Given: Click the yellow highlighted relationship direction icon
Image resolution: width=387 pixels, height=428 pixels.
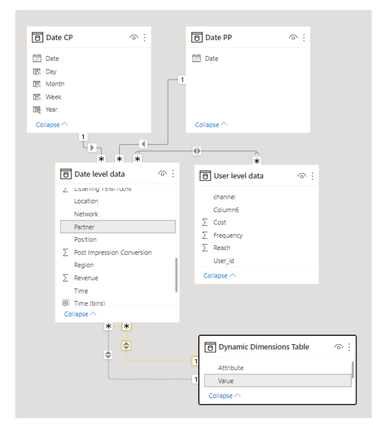Looking at the screenshot, I should point(126,346).
